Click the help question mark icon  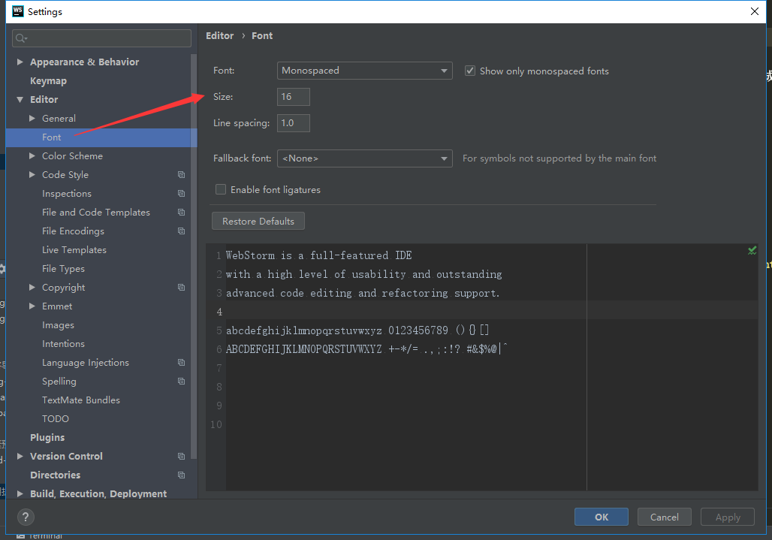(x=26, y=517)
